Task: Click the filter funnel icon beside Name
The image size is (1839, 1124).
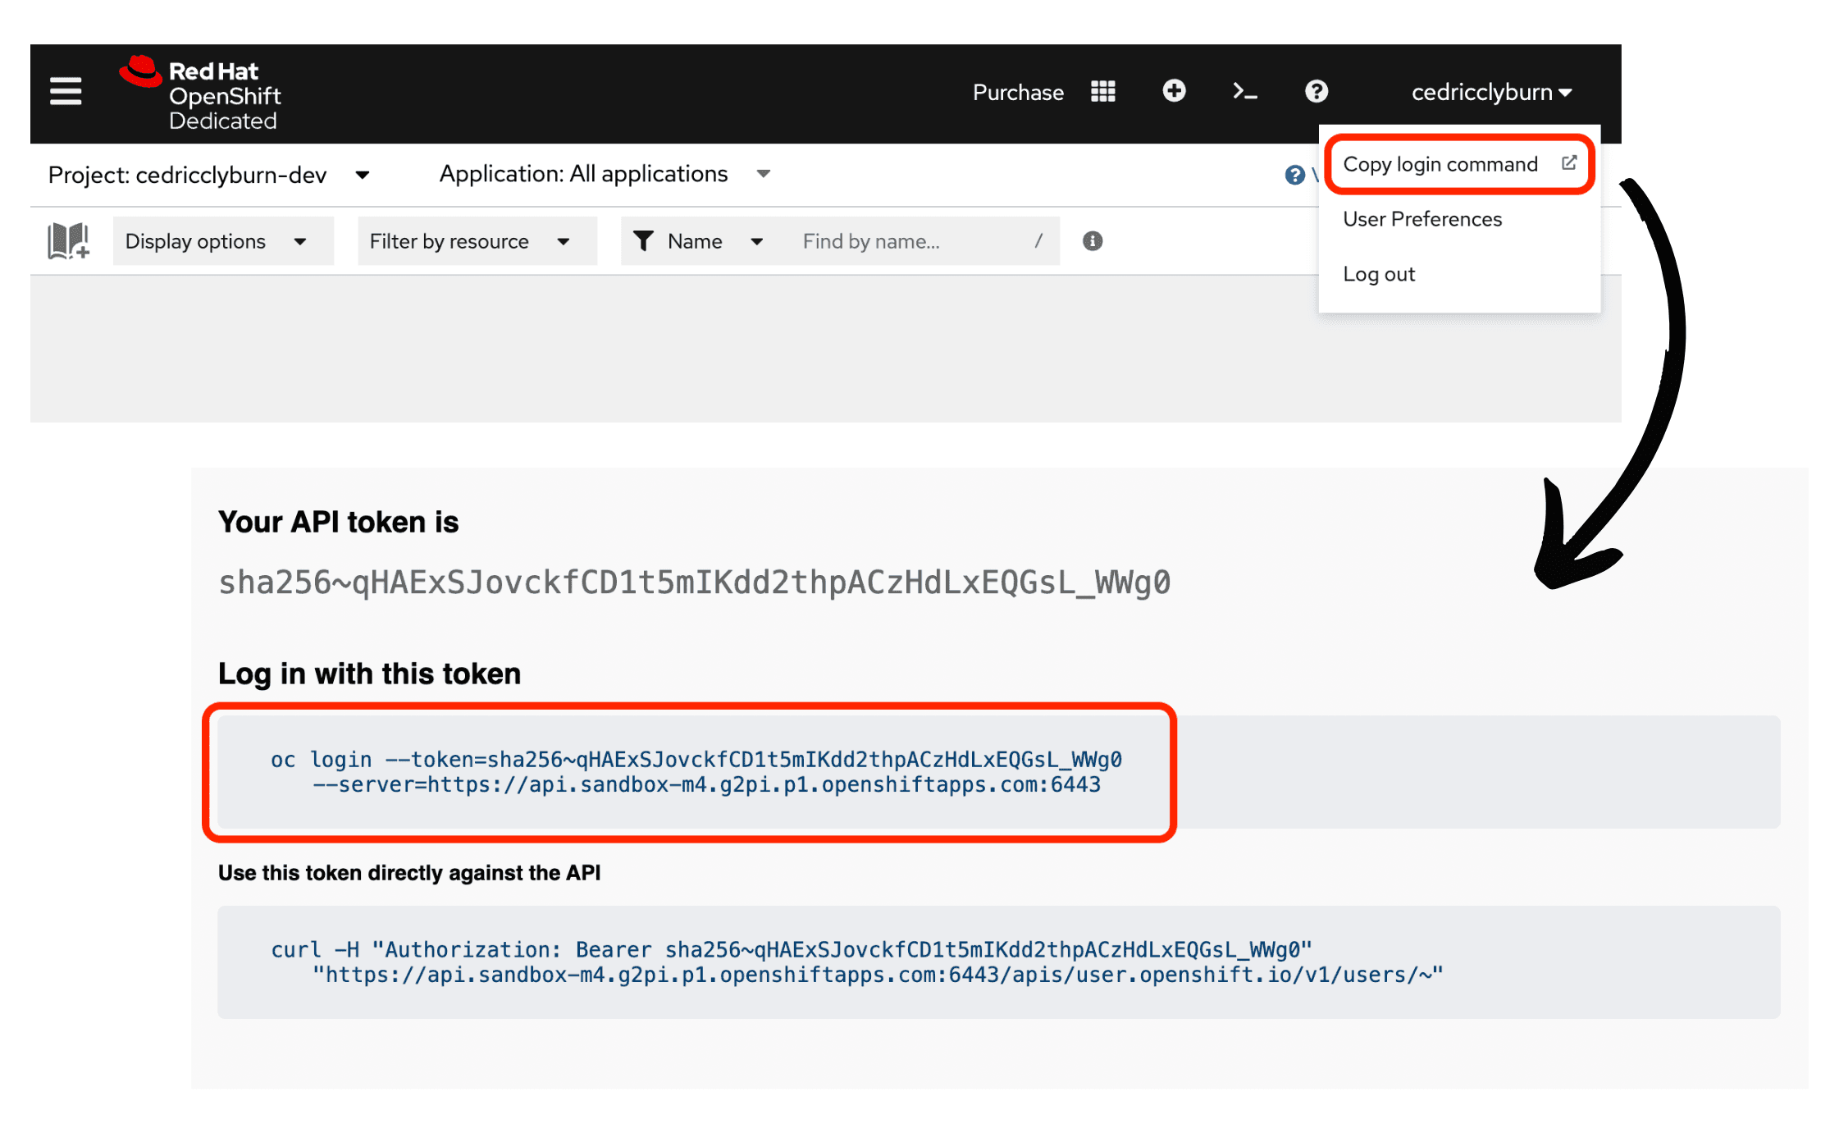Action: pos(644,241)
